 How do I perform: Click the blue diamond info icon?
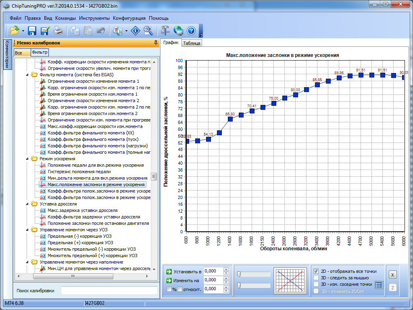coord(136,31)
